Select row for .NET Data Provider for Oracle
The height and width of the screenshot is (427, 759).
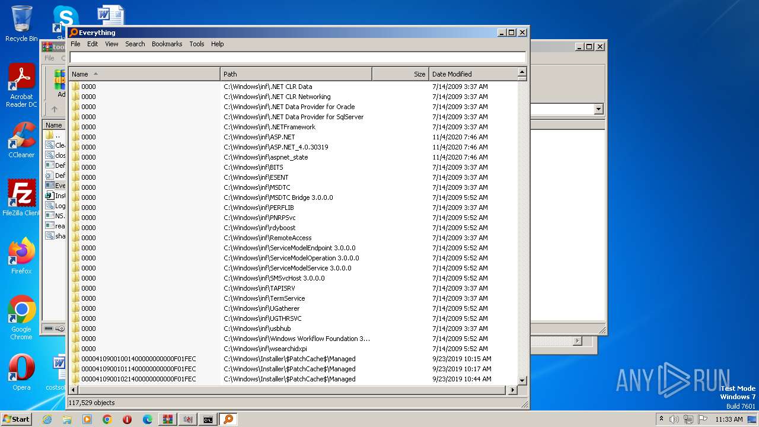(x=294, y=107)
